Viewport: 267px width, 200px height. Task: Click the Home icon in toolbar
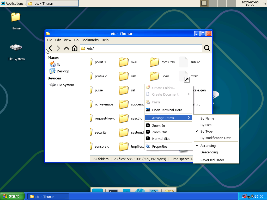pyautogui.click(x=75, y=48)
